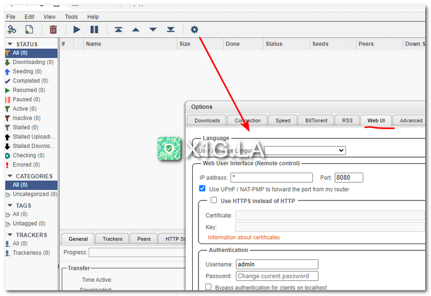This screenshot has width=431, height=296.
Task: Open the User Interface Language dropdown
Action: (305, 150)
